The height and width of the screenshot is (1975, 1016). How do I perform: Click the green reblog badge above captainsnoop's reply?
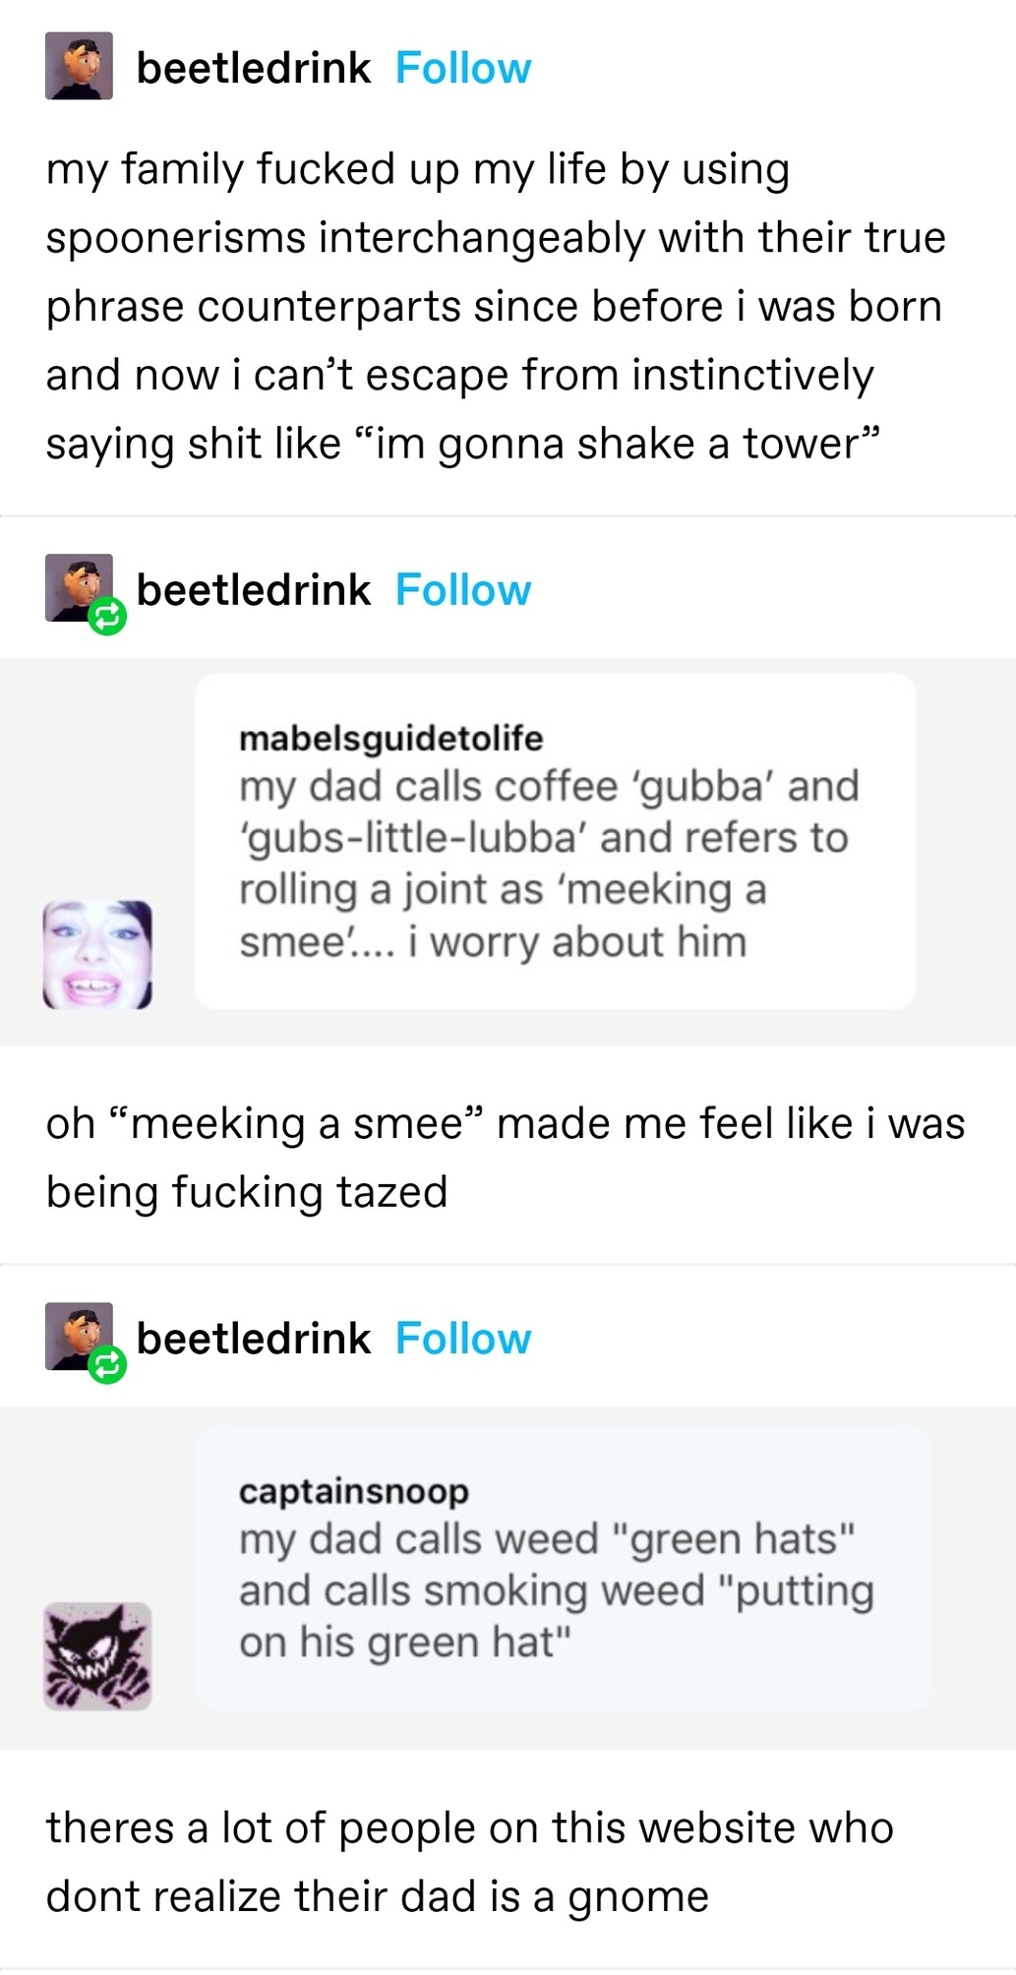coord(107,1365)
